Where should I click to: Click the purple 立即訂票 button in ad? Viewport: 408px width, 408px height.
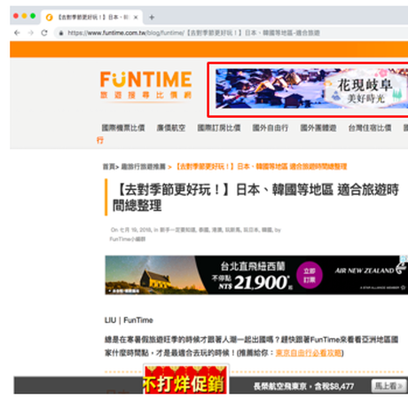coord(310,275)
